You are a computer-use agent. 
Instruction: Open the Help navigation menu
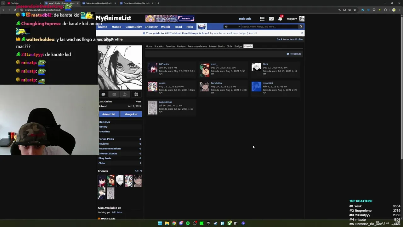coord(190,27)
